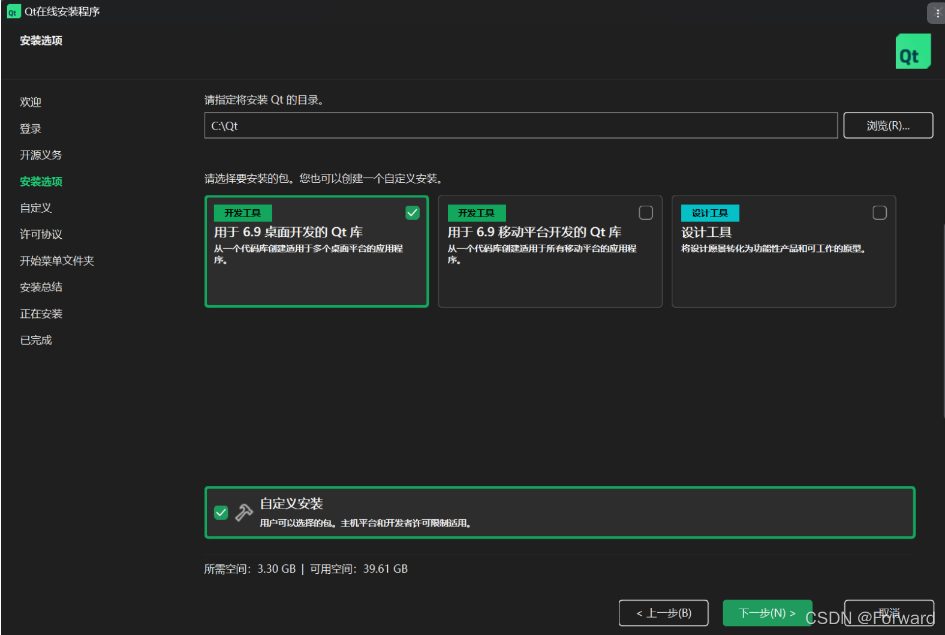The width and height of the screenshot is (945, 635).
Task: Go to the 欢迎 step in sidebar
Action: click(31, 102)
